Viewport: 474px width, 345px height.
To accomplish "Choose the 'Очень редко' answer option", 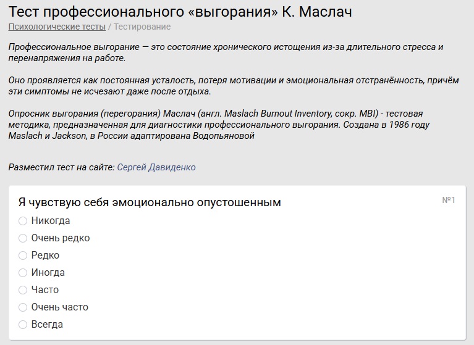I will [x=23, y=238].
